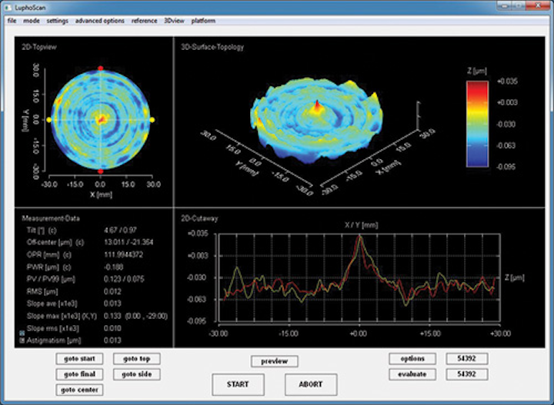The image size is (554, 405).
Task: Open the advanced options menu
Action: [99, 21]
